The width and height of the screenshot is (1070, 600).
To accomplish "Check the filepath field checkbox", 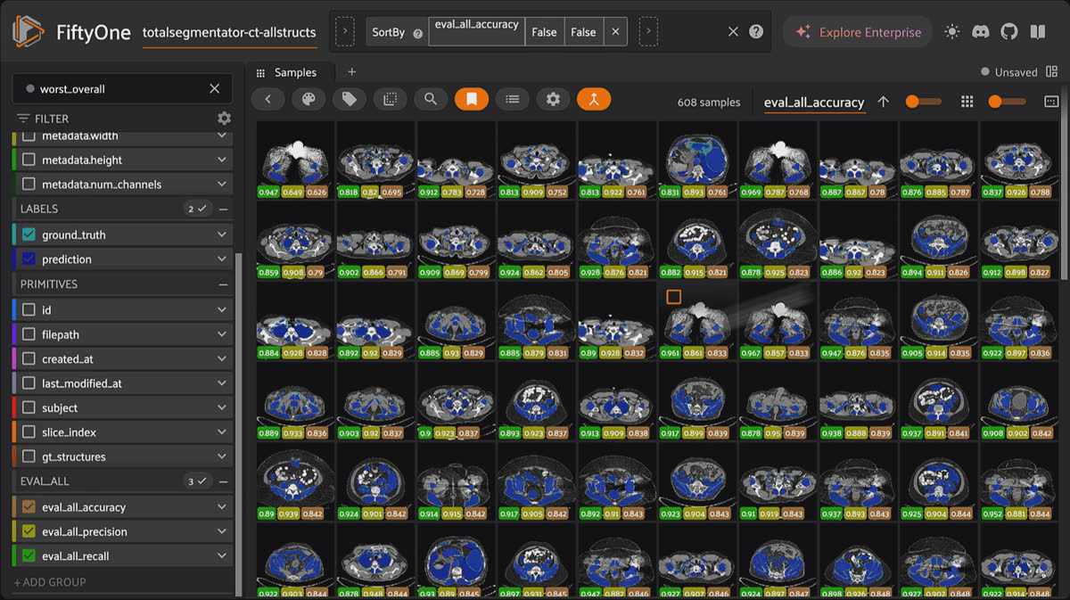I will [29, 335].
